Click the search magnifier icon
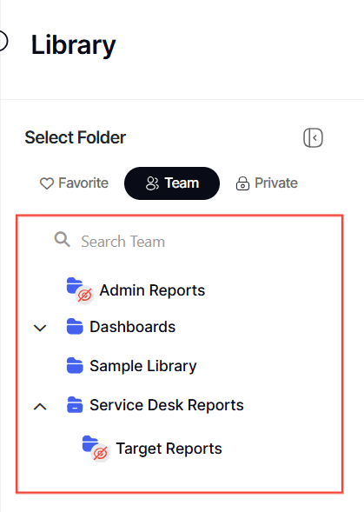Image resolution: width=364 pixels, height=512 pixels. click(62, 240)
